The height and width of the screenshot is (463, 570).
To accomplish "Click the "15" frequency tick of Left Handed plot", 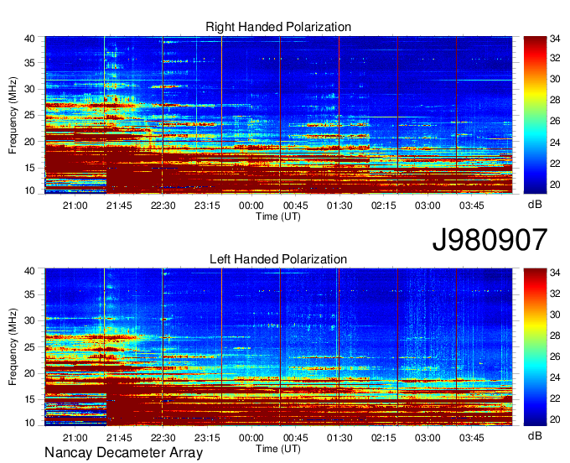I will point(30,399).
